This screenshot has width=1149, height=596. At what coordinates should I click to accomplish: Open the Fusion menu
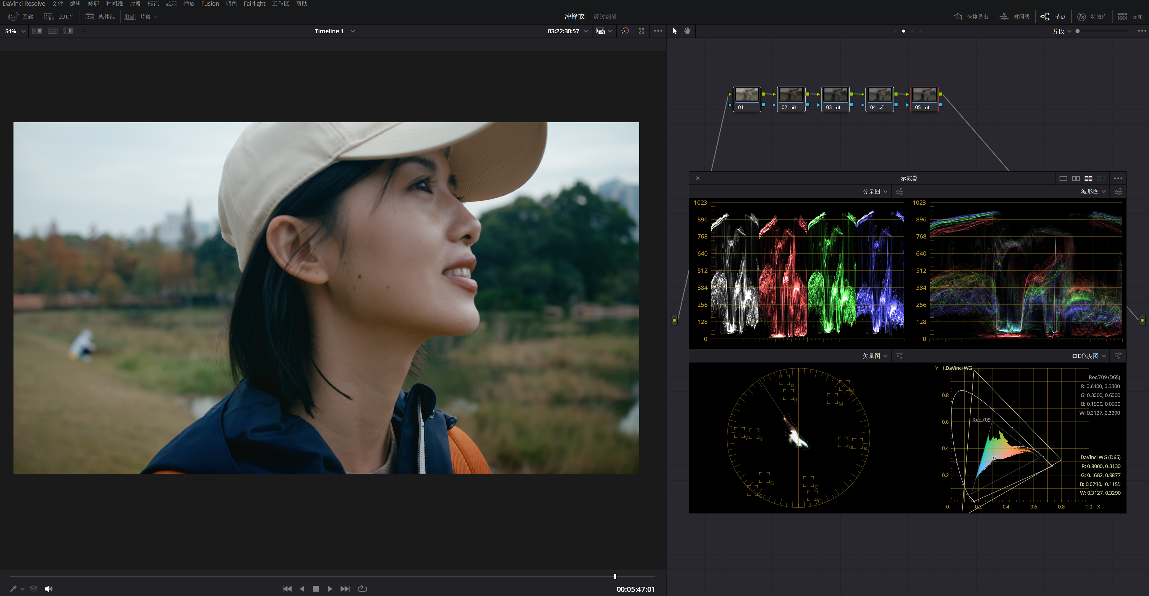210,4
